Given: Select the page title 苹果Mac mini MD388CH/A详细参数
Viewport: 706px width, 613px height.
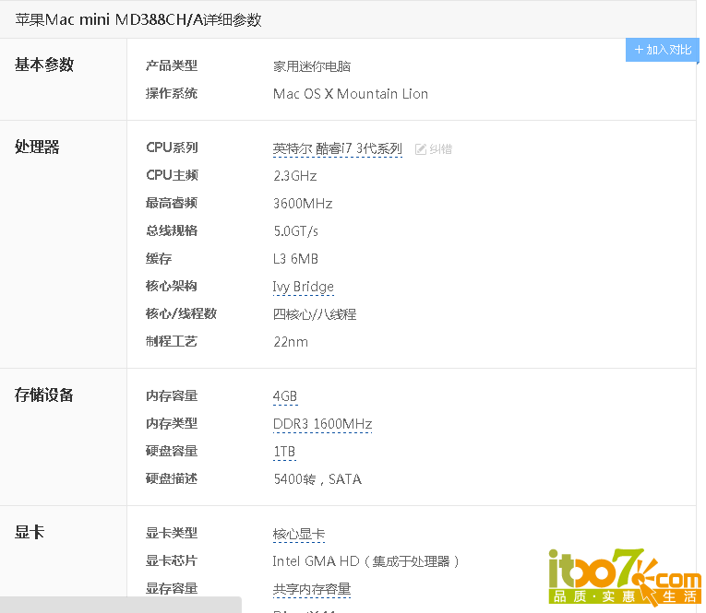Looking at the screenshot, I should 138,19.
